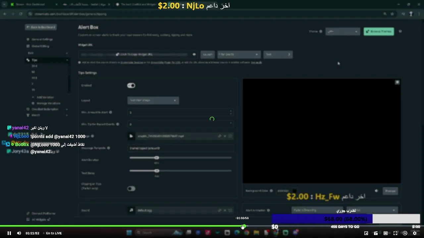Enter fullscreen in the video player
Image resolution: width=424 pixels, height=238 pixels.
pyautogui.click(x=395, y=233)
